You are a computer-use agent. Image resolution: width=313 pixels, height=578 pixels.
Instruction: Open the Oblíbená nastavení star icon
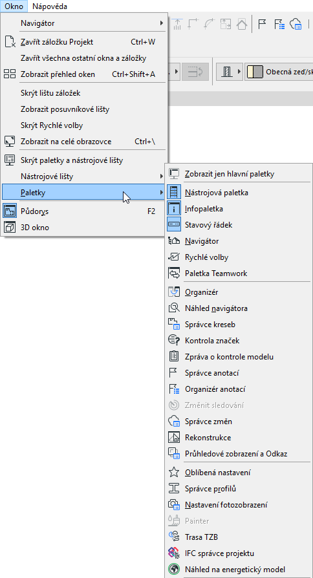[173, 472]
